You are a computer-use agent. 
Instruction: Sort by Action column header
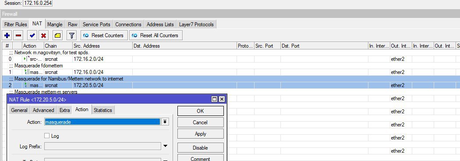(33, 45)
